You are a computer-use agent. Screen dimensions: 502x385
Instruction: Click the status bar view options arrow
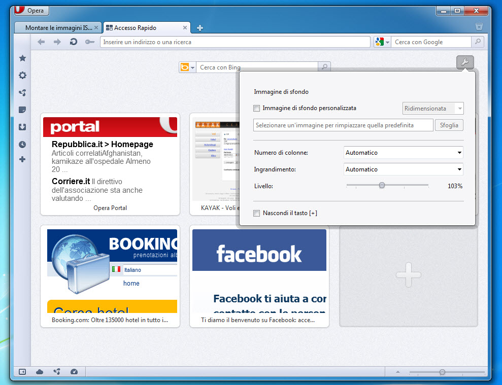pos(398,372)
